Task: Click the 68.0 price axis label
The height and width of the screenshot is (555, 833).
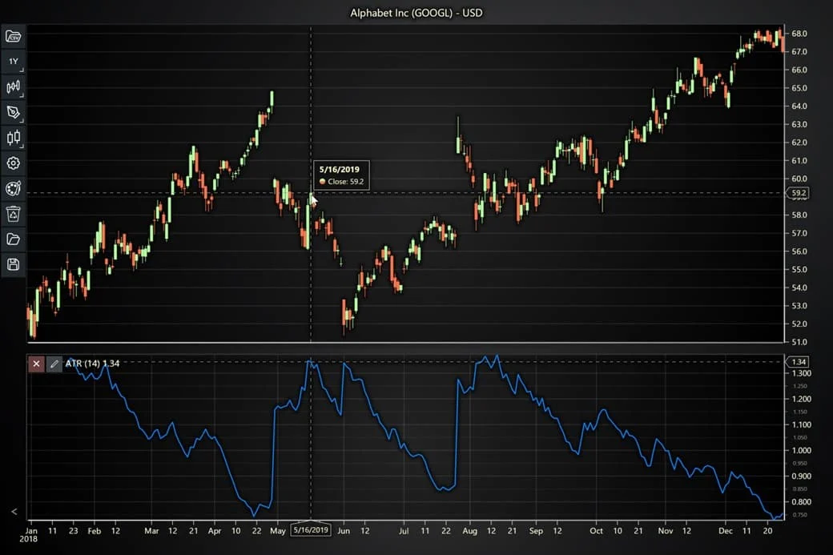Action: [799, 34]
